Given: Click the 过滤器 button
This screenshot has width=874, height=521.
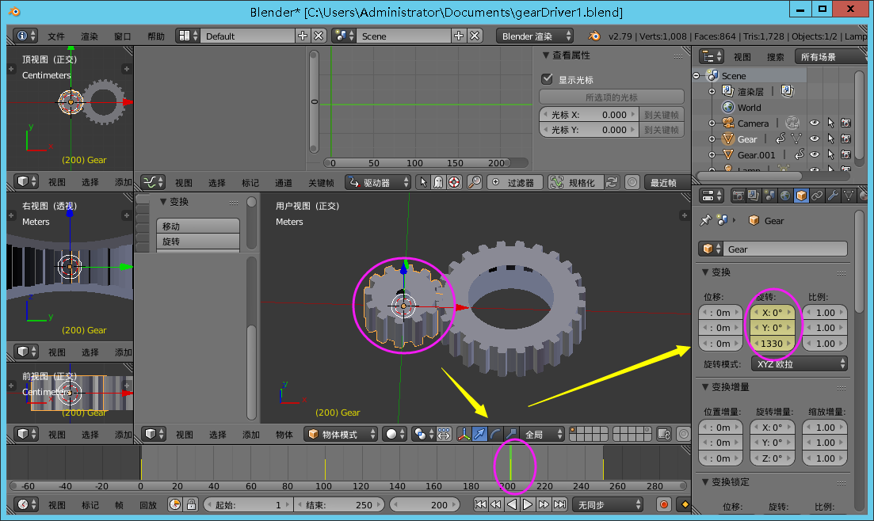Looking at the screenshot, I should tap(515, 182).
